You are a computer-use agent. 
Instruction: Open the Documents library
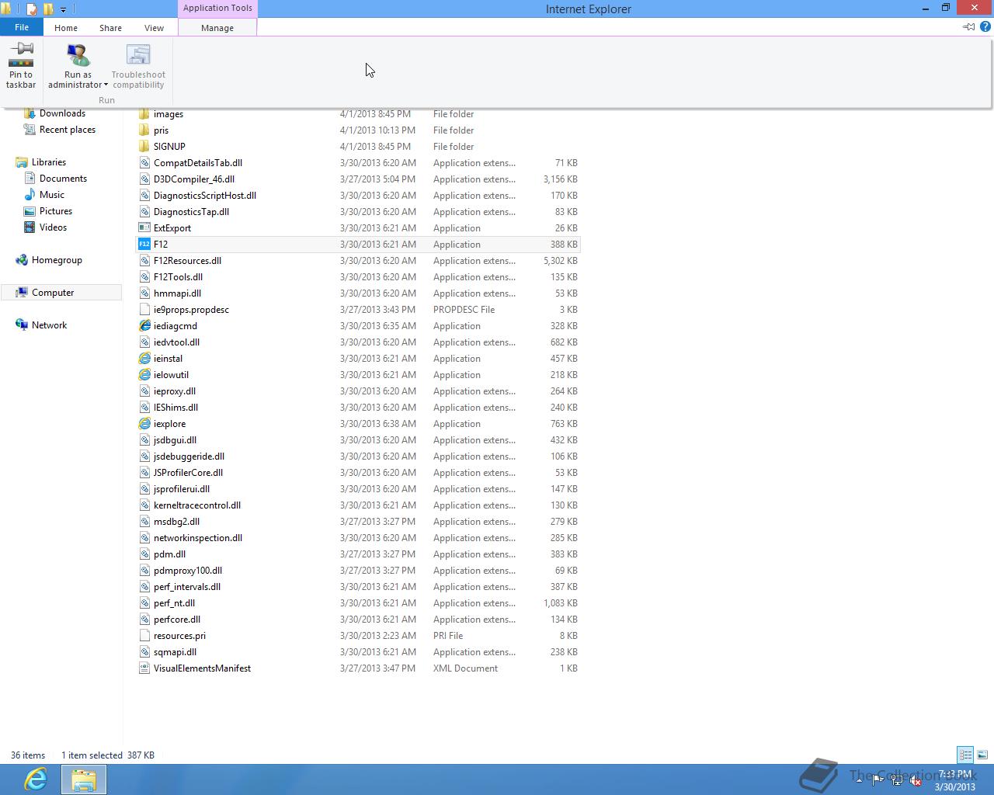(x=63, y=179)
